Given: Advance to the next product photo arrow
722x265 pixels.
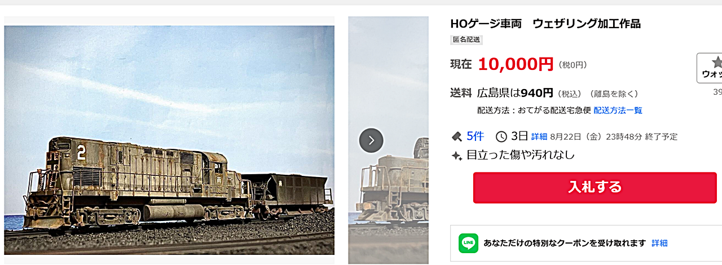Looking at the screenshot, I should point(371,140).
